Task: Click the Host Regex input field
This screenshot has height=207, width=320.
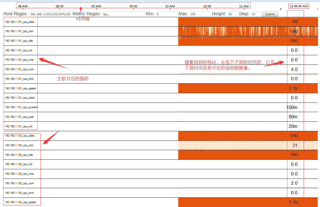Action: click(x=50, y=14)
